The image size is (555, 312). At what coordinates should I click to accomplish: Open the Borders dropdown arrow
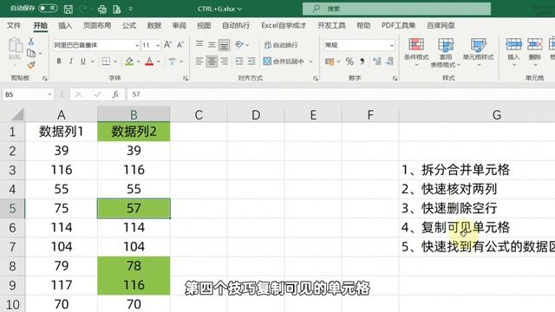[x=115, y=62]
